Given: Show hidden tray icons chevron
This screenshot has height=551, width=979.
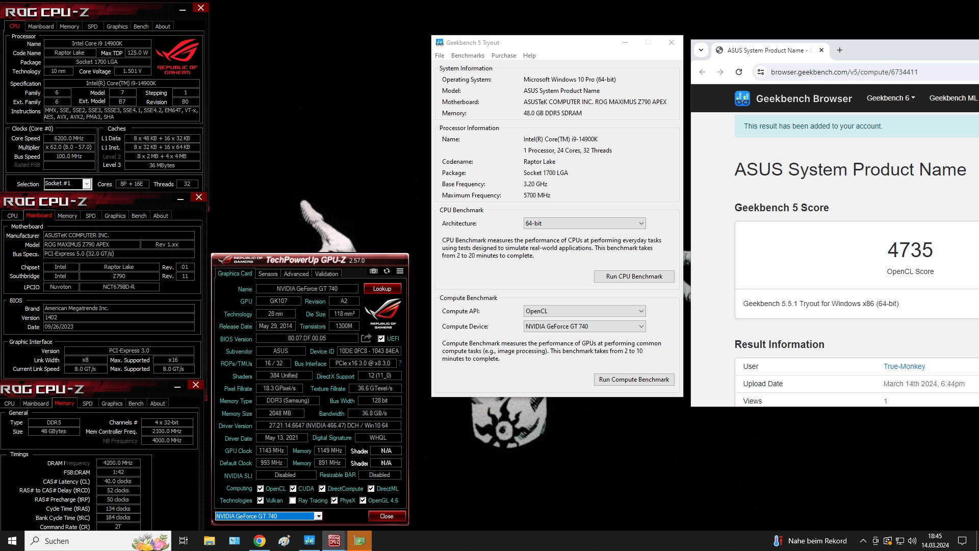Looking at the screenshot, I should coord(863,541).
